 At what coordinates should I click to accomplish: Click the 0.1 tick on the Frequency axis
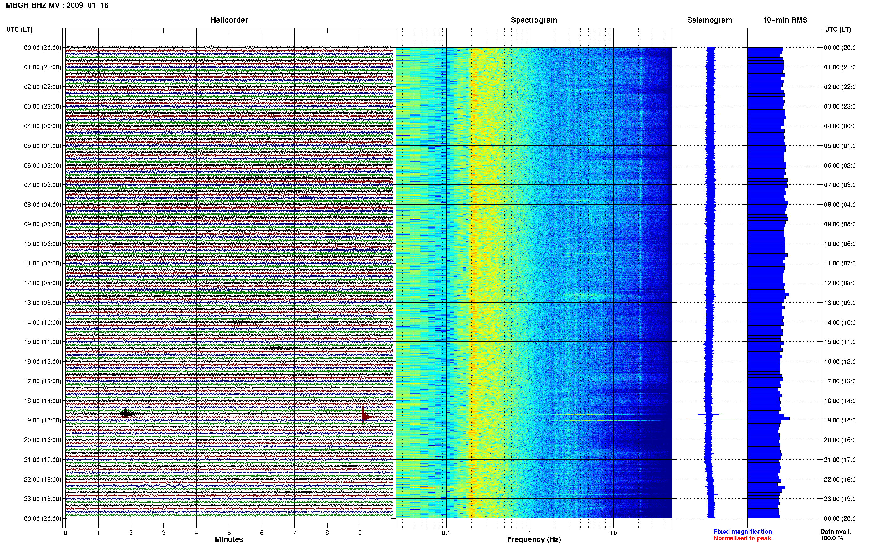[x=446, y=533]
